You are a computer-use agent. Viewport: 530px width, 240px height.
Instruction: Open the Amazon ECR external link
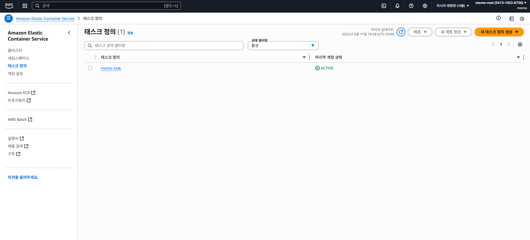[x=21, y=93]
